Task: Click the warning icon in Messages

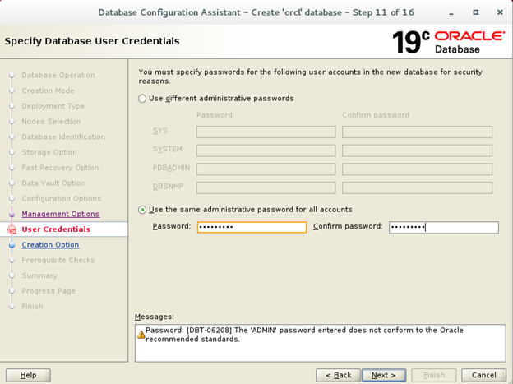Action: click(x=141, y=335)
